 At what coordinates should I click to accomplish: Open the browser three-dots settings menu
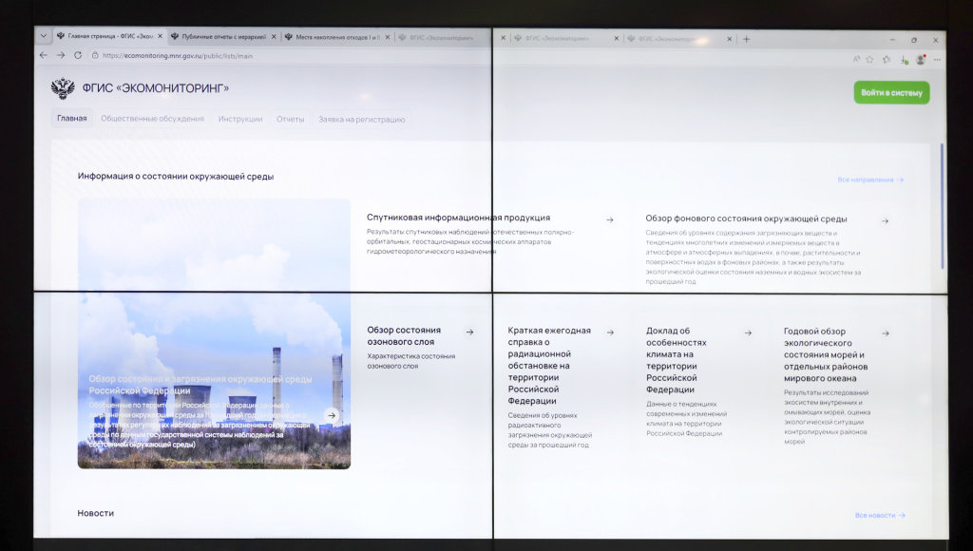click(x=935, y=59)
